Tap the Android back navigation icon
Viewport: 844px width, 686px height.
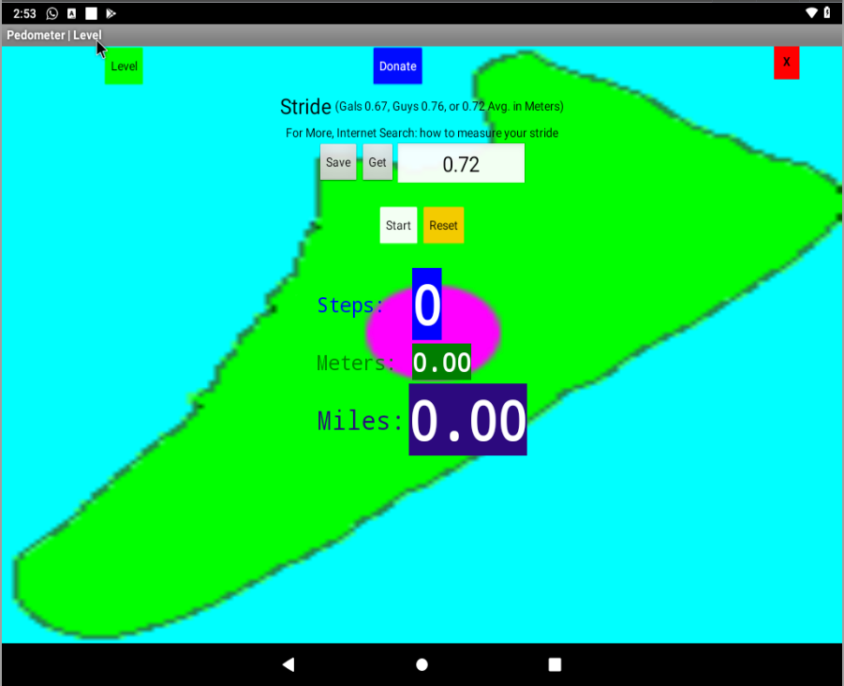coord(289,664)
